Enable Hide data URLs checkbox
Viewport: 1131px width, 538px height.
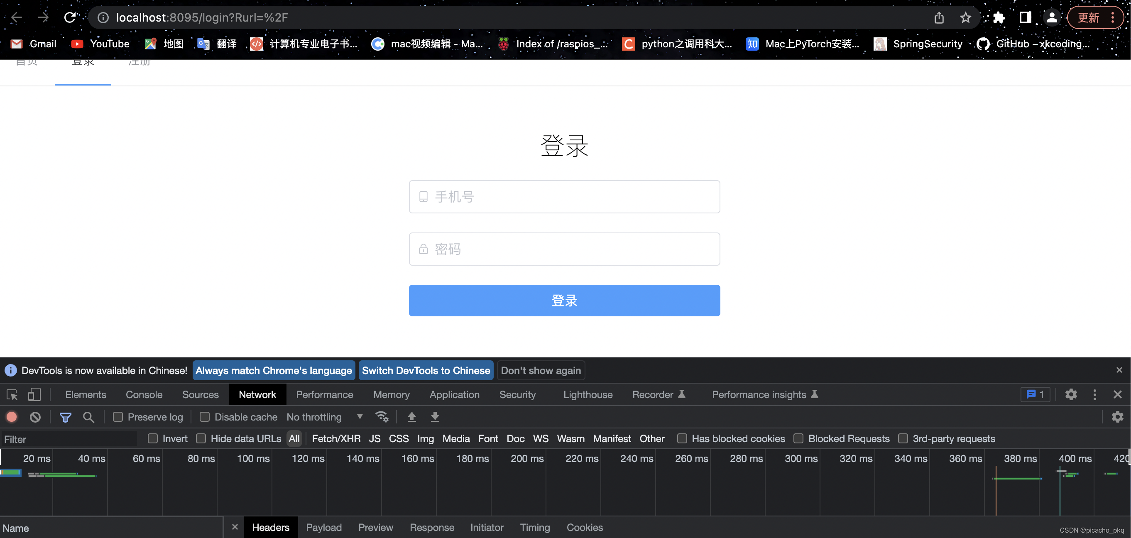[x=201, y=438]
